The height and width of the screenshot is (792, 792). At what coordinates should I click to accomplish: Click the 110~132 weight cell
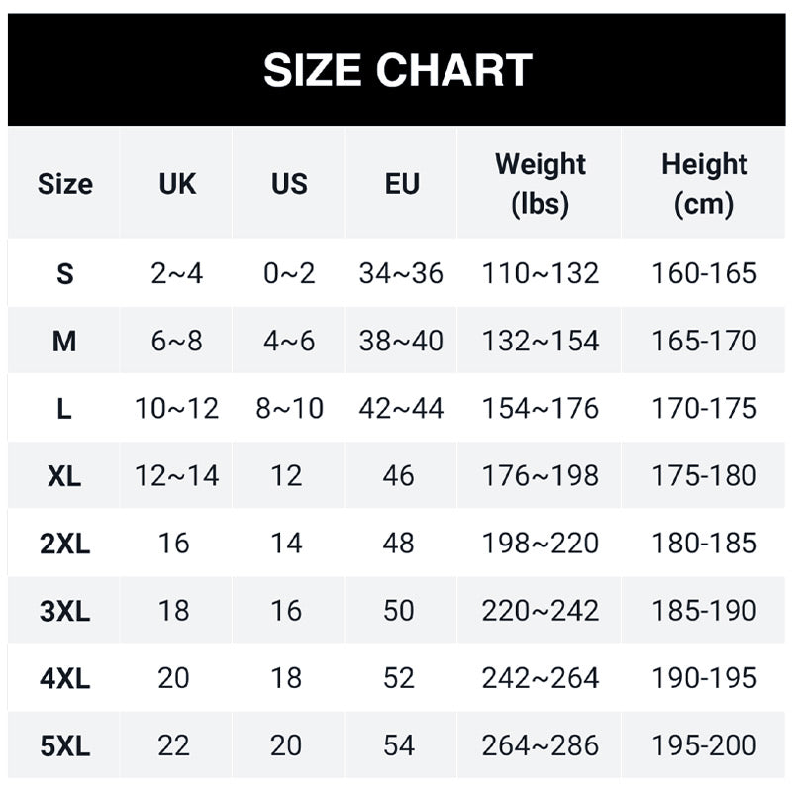coord(540,274)
